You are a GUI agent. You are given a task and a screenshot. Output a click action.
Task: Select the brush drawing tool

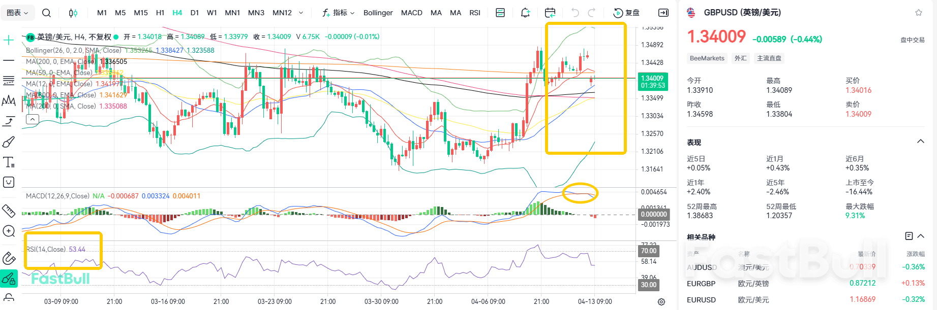point(9,142)
